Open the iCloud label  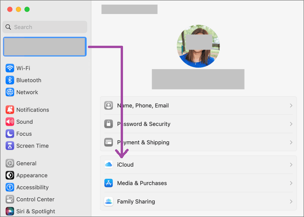(125, 165)
